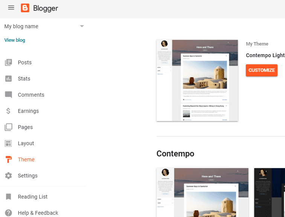285x217 pixels.
Task: Open the Earnings section
Action: (28, 111)
